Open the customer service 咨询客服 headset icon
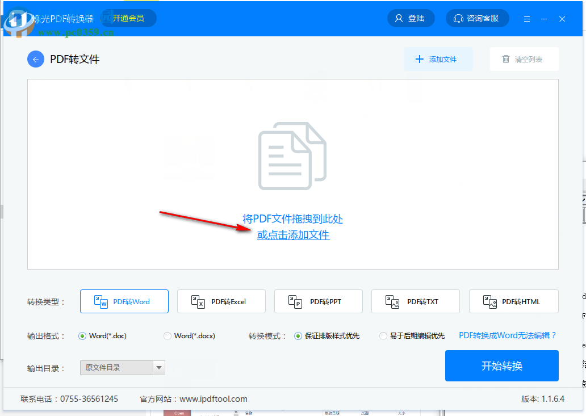This screenshot has width=586, height=416. 458,18
